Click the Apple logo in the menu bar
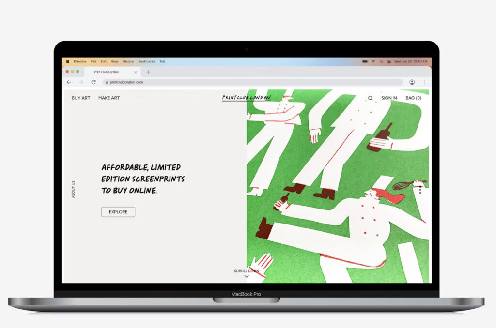496x328 pixels. tap(68, 61)
